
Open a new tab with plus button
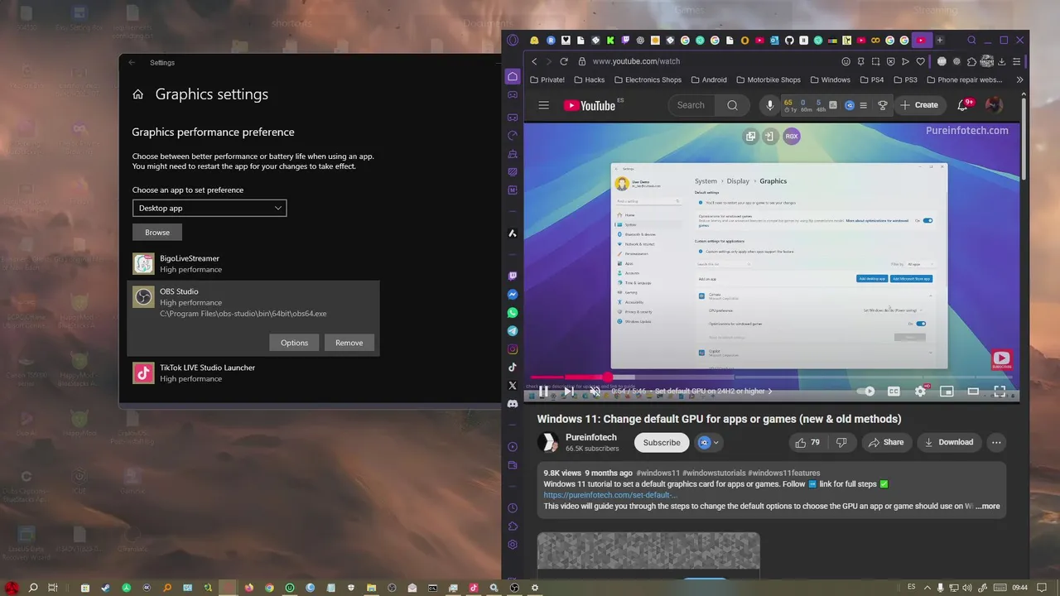(x=939, y=40)
